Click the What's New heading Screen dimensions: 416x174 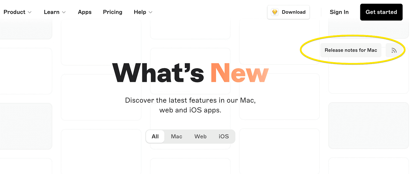[x=191, y=72]
